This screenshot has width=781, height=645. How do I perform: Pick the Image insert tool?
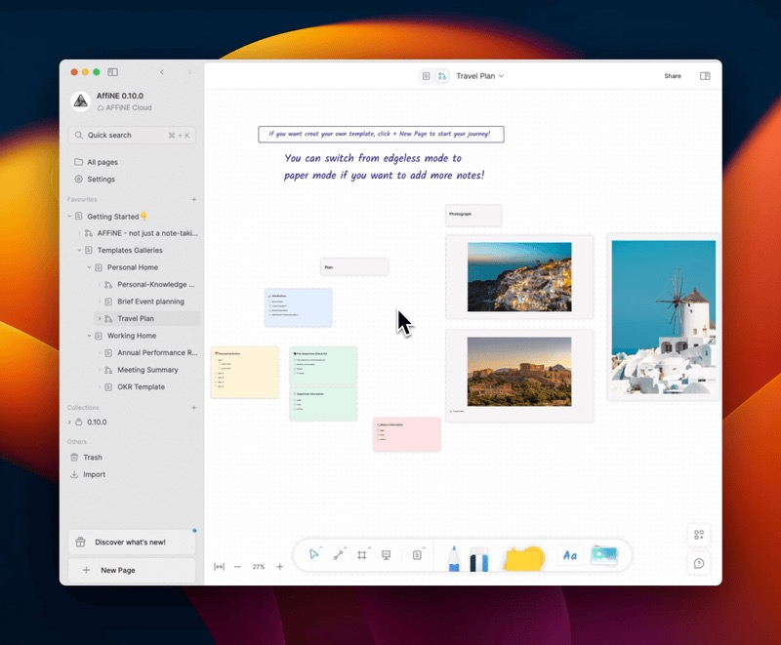pos(604,555)
